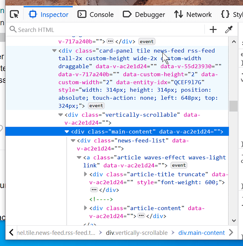Image resolution: width=243 pixels, height=246 pixels.
Task: Create a new node with plus button
Action: [x=213, y=30]
